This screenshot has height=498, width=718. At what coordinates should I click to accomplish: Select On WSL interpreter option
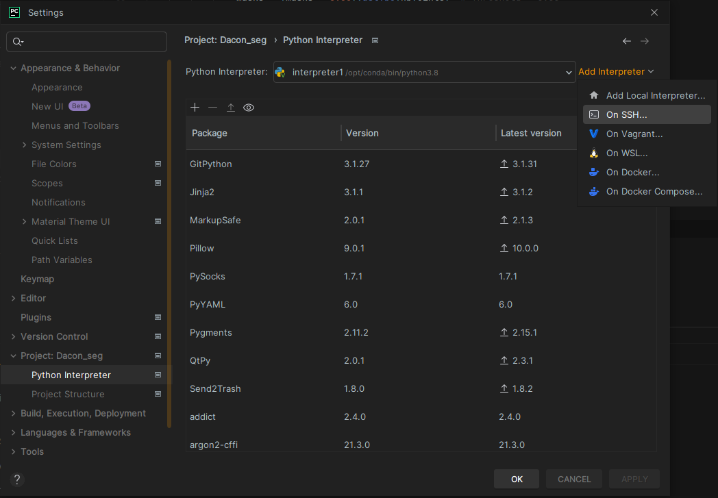(x=647, y=153)
